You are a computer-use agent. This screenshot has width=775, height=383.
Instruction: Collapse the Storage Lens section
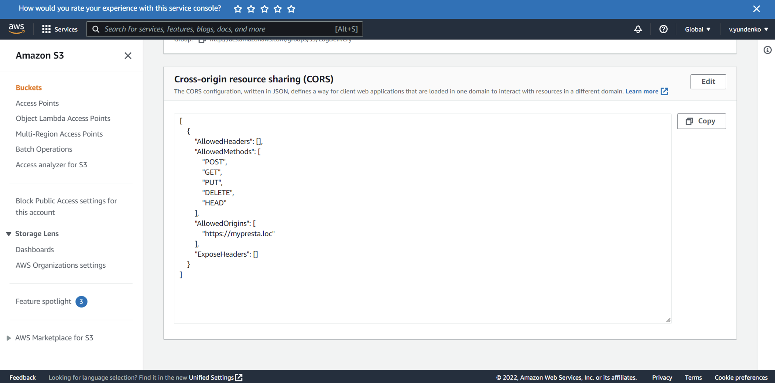(8, 233)
